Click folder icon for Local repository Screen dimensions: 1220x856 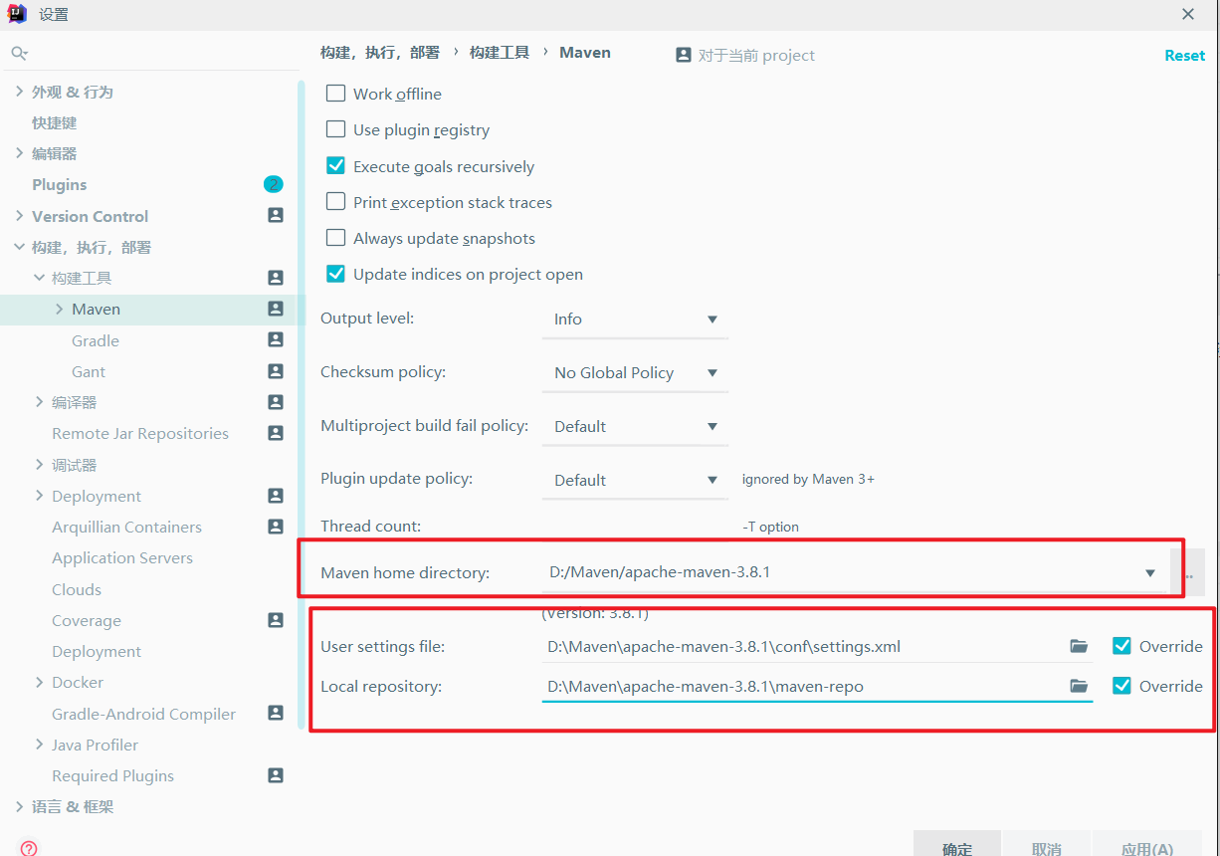1079,686
